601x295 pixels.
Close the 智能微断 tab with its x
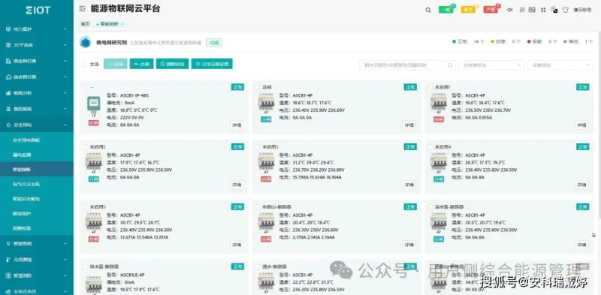click(x=122, y=24)
